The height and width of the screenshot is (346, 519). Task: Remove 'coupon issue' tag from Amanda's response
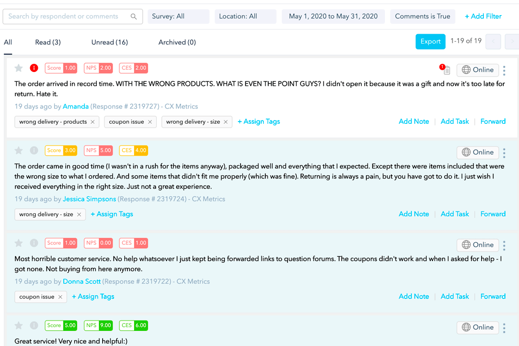(150, 122)
